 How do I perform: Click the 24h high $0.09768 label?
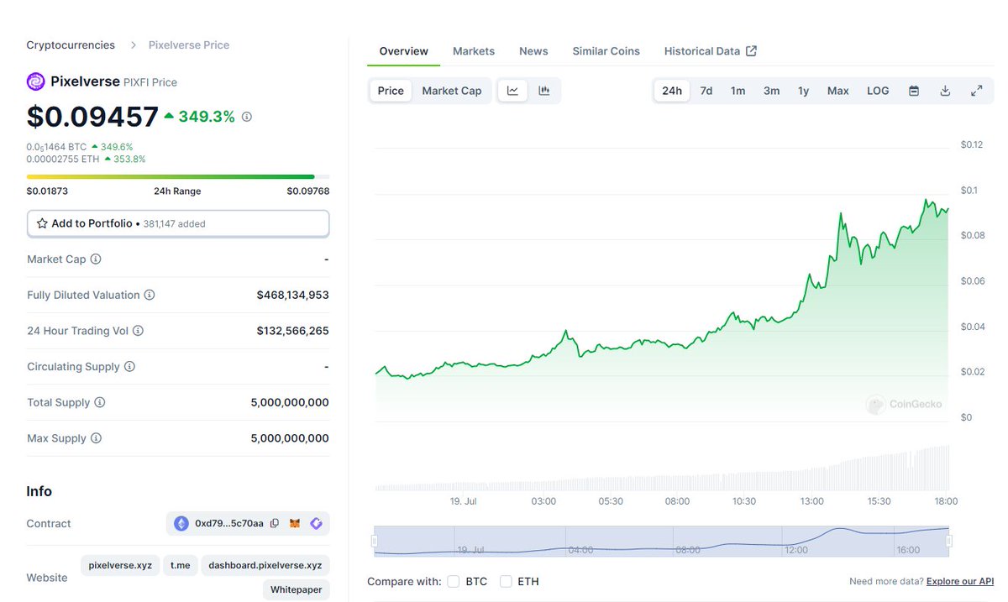tap(307, 191)
